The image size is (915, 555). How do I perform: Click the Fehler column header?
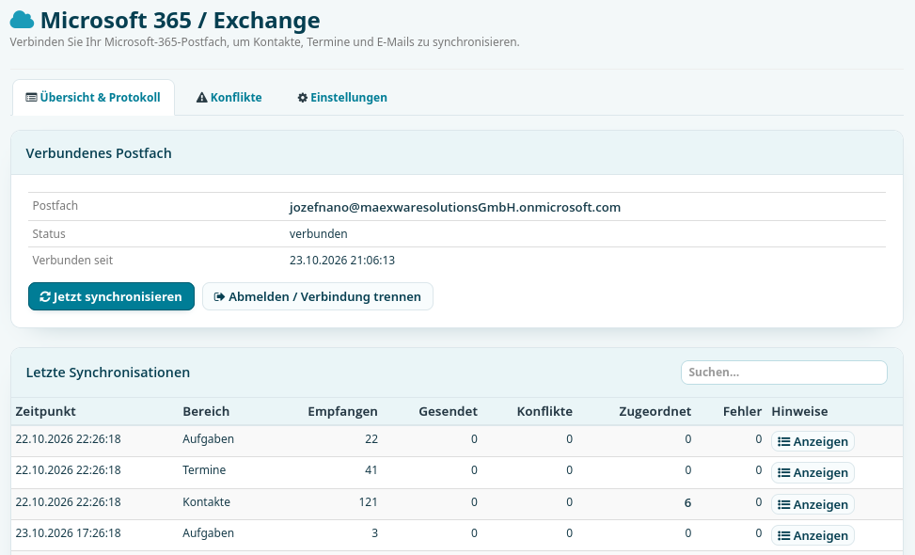(x=742, y=411)
